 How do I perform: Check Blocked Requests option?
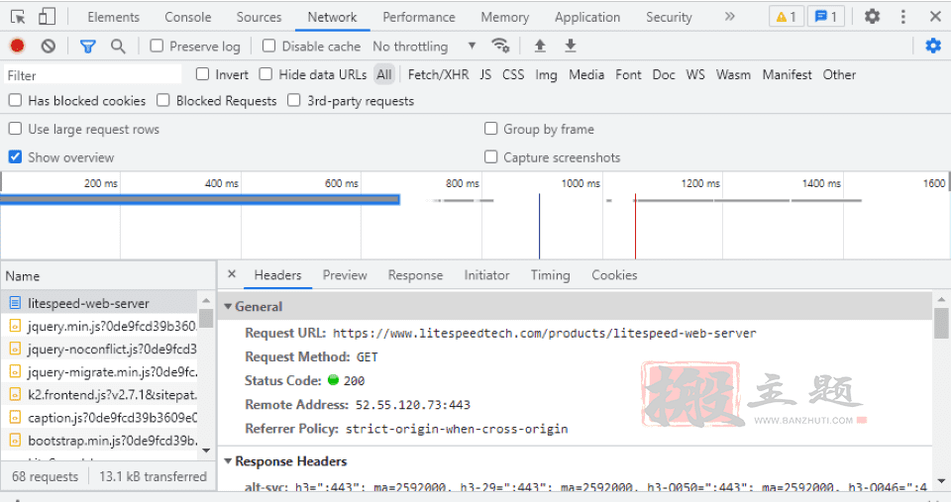point(163,100)
